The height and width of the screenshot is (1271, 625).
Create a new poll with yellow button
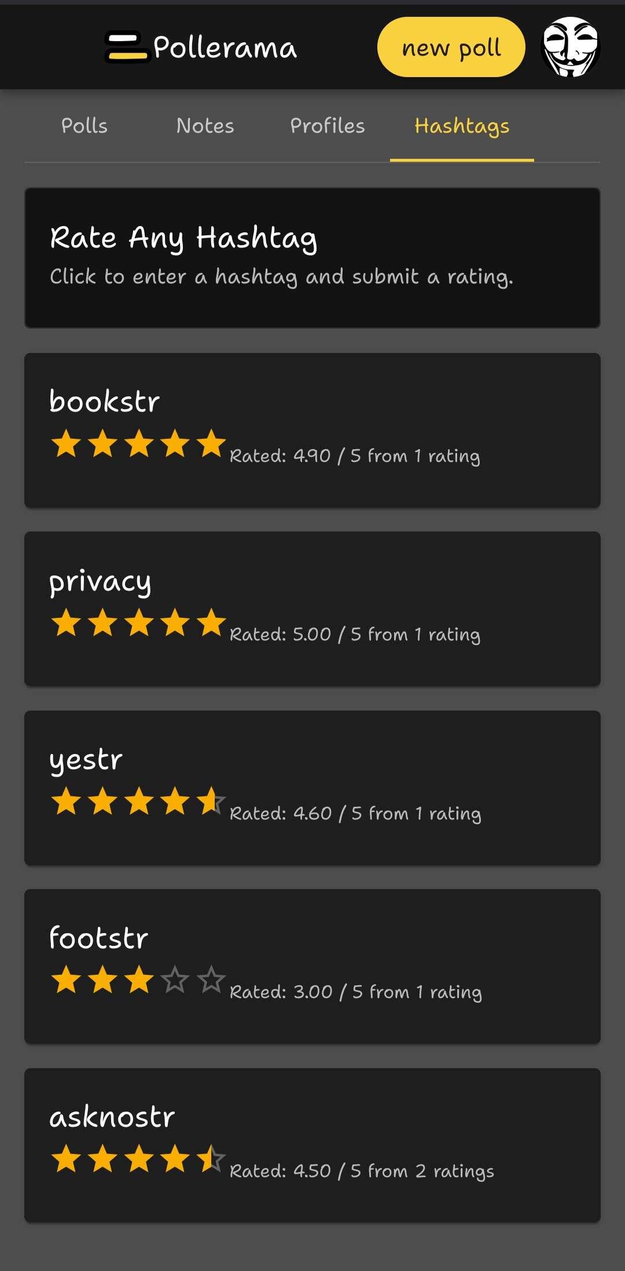click(451, 47)
